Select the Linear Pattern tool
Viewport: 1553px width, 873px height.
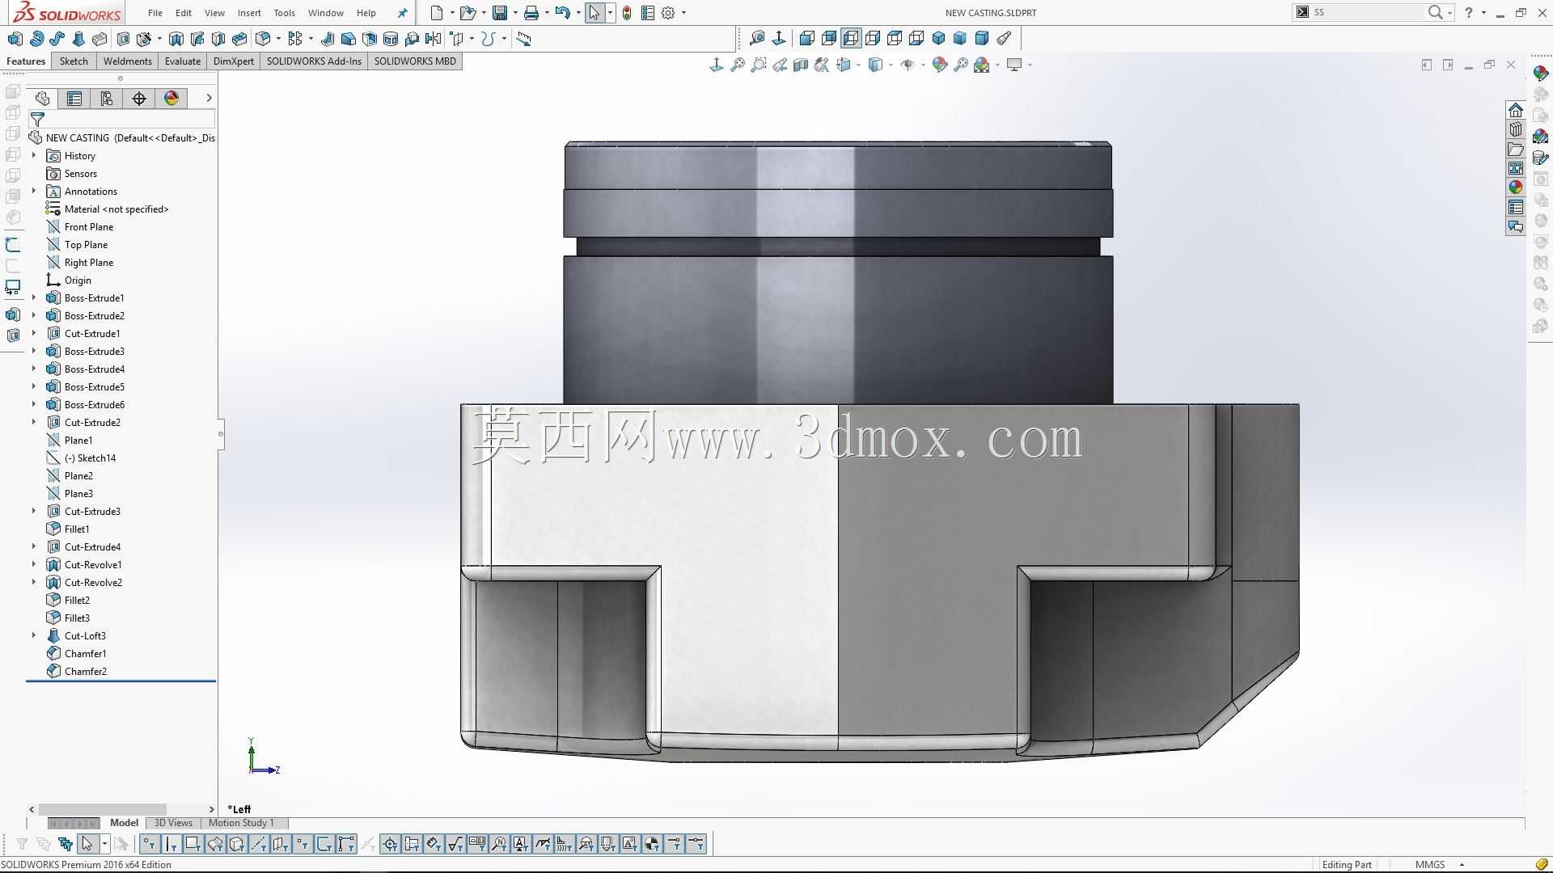pyautogui.click(x=295, y=39)
